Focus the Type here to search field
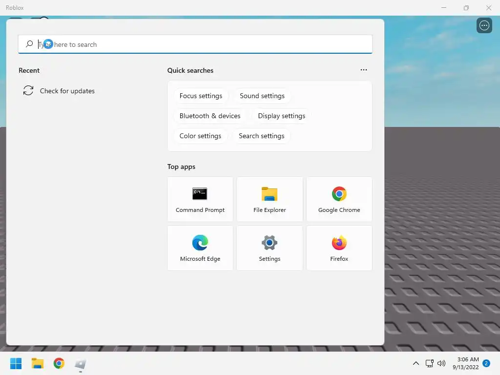This screenshot has width=500, height=375. coord(195,44)
